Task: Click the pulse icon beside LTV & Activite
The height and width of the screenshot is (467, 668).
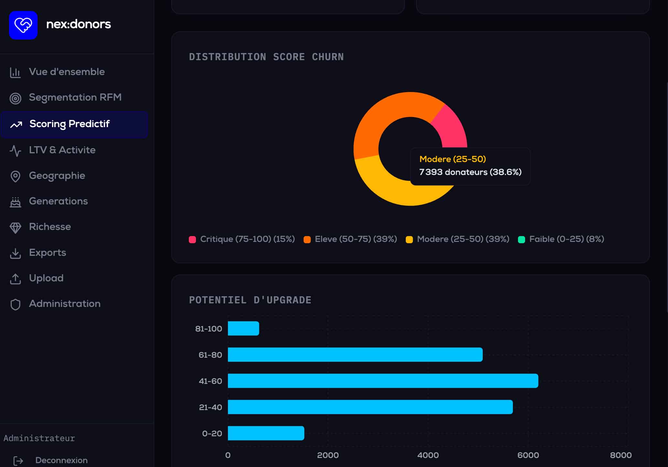Action: [15, 151]
